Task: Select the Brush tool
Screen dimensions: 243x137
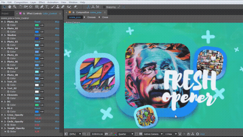Action: point(53,7)
